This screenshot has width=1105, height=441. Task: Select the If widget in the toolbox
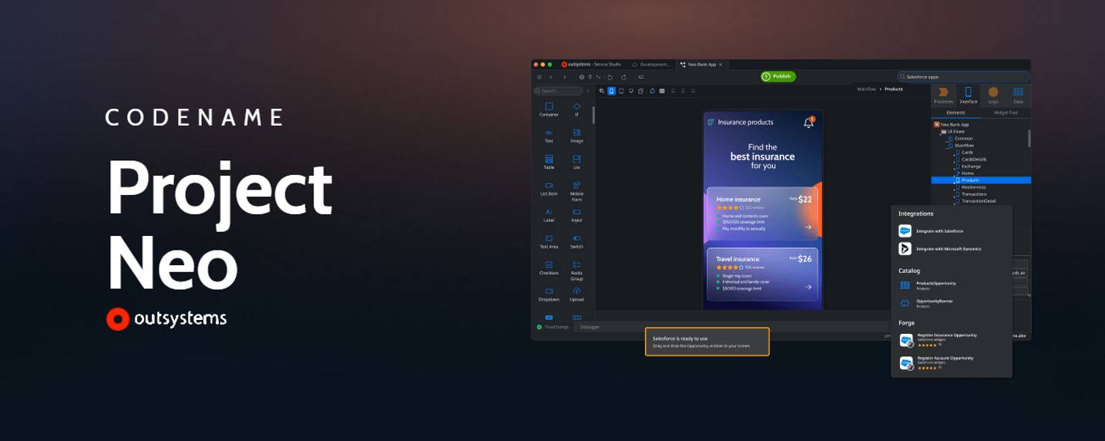[x=576, y=109]
